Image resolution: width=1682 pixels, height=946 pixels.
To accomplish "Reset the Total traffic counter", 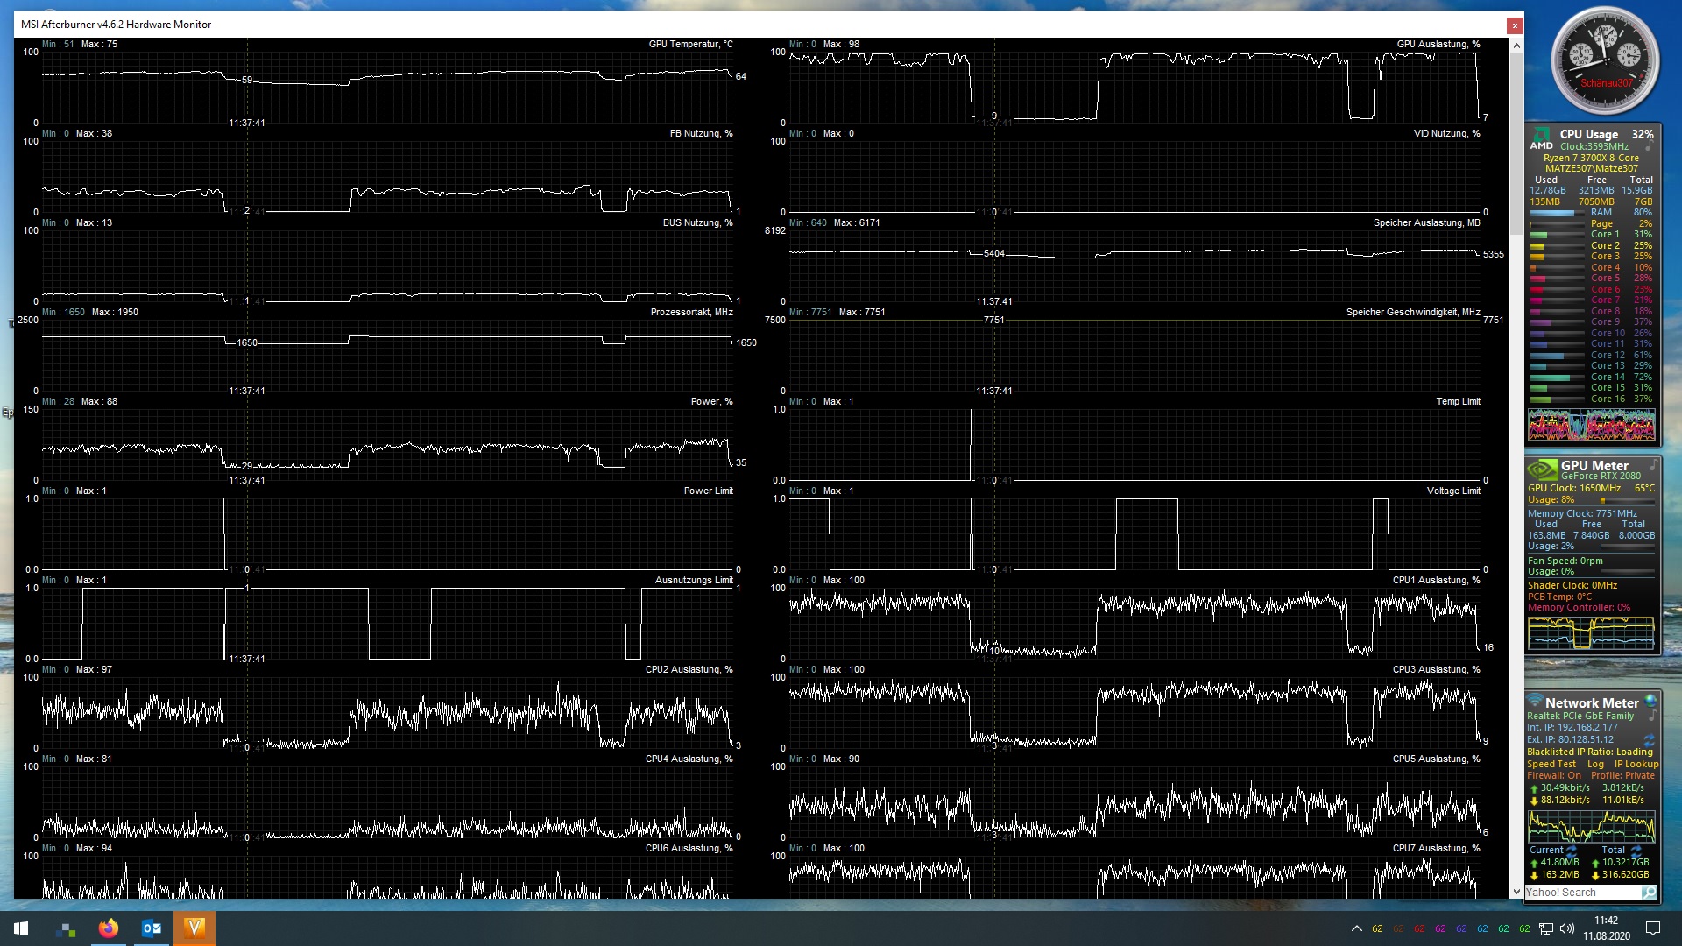I will point(1636,851).
